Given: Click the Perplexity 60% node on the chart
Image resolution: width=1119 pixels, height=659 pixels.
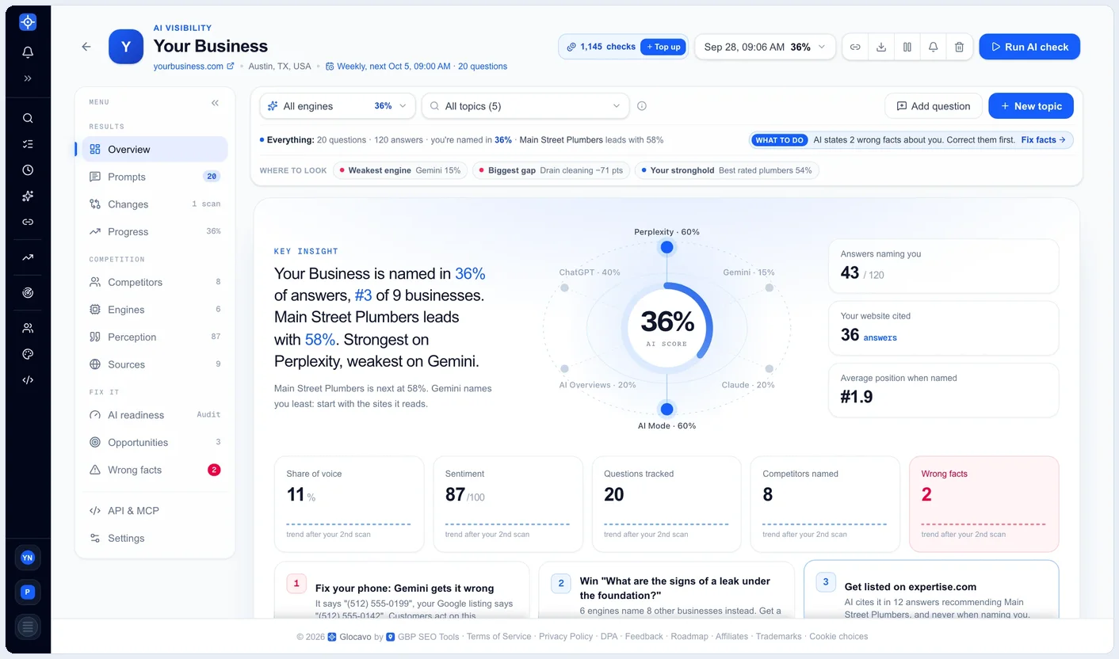Looking at the screenshot, I should (x=667, y=247).
